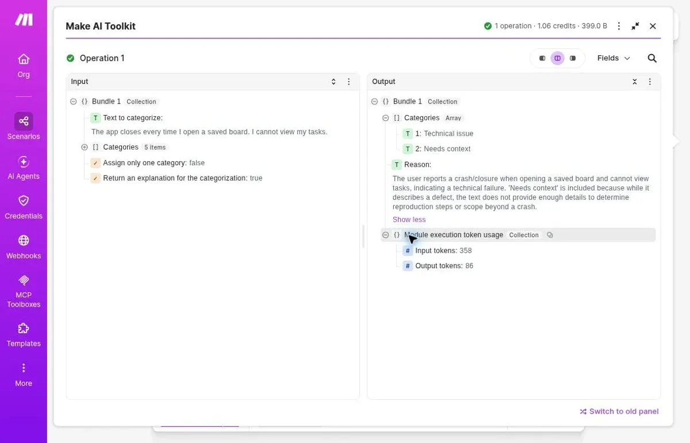Collapse all items in the Output panel
The width and height of the screenshot is (690, 443).
click(x=635, y=82)
